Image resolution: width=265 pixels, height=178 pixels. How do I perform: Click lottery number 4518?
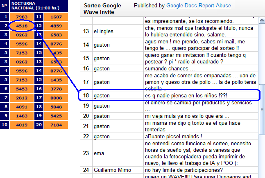(22, 26)
